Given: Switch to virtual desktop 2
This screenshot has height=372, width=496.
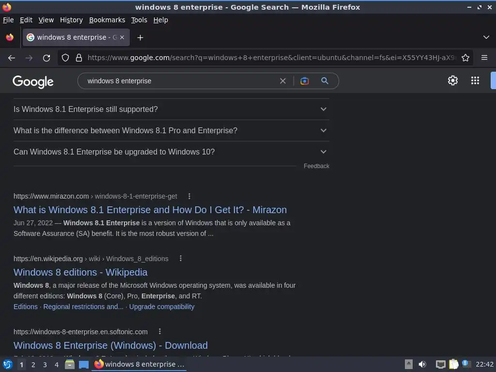Looking at the screenshot, I should tap(33, 365).
